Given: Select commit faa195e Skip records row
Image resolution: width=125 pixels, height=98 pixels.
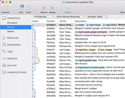Looking at the screenshot, I should tap(78, 78).
